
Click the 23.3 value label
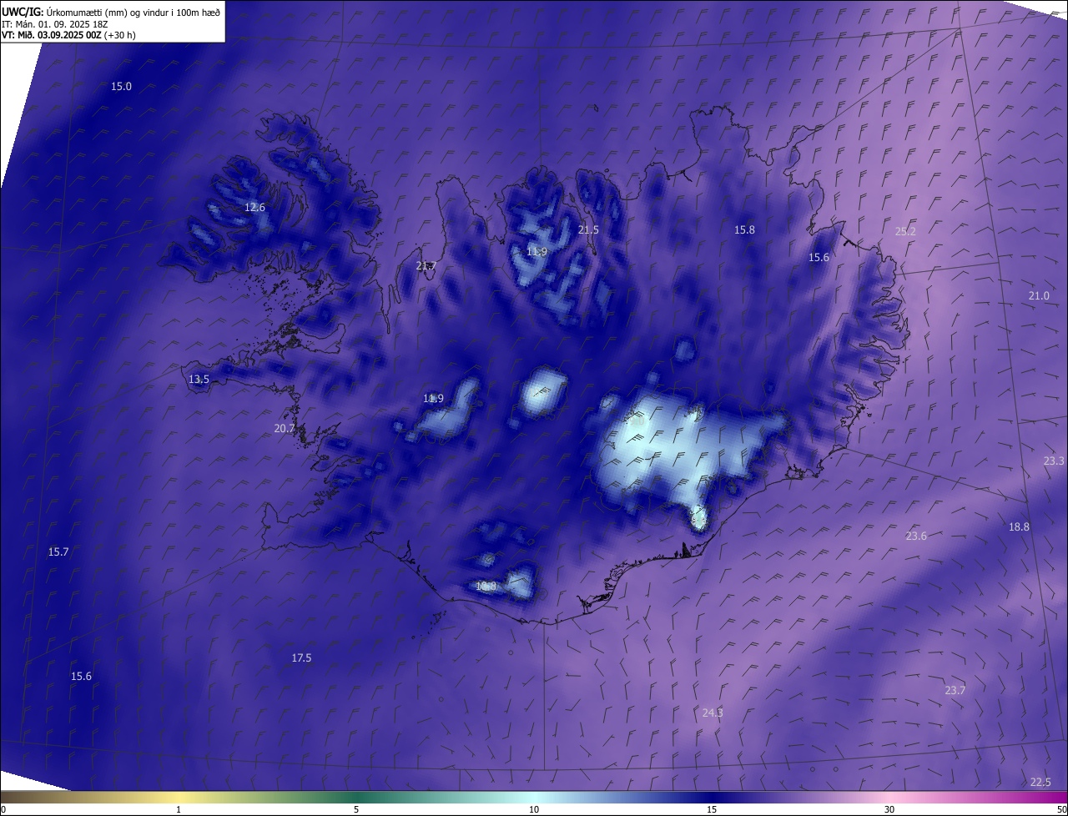1054,461
